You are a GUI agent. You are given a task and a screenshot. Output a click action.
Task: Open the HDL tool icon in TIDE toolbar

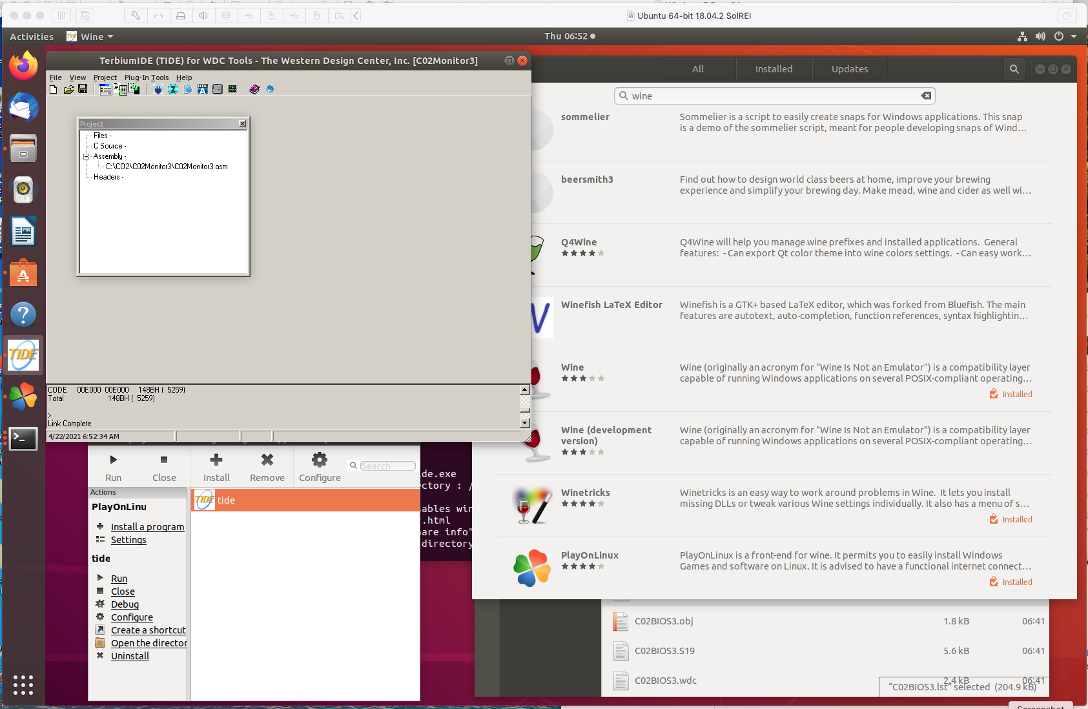coord(203,89)
